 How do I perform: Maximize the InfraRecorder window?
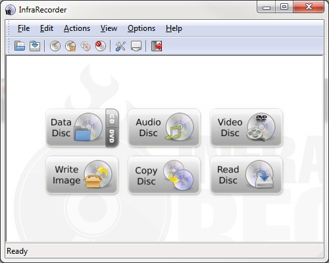point(284,7)
